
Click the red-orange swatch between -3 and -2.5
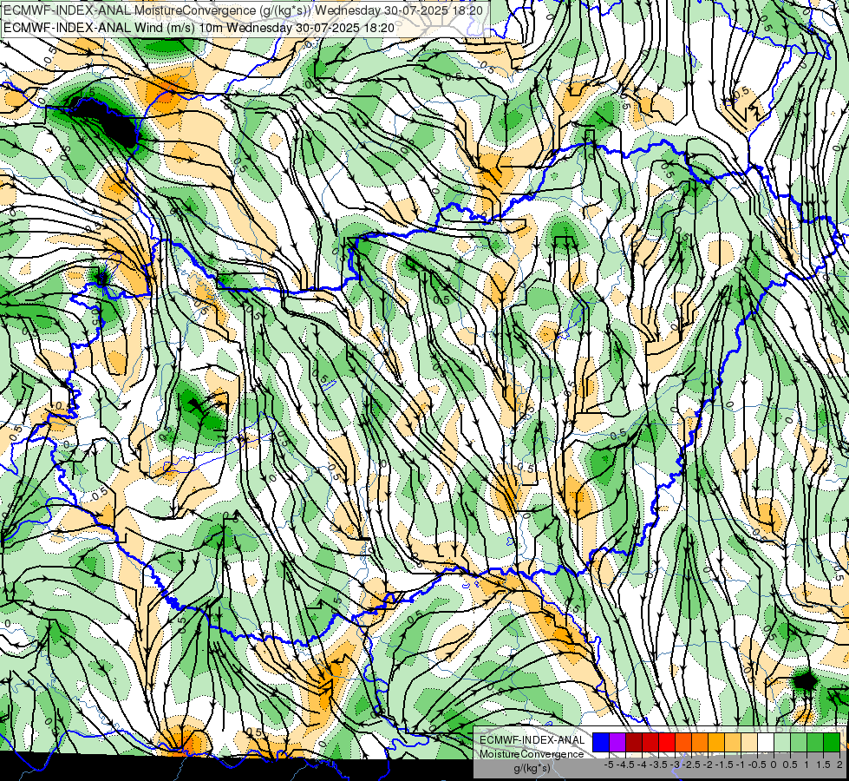(683, 742)
